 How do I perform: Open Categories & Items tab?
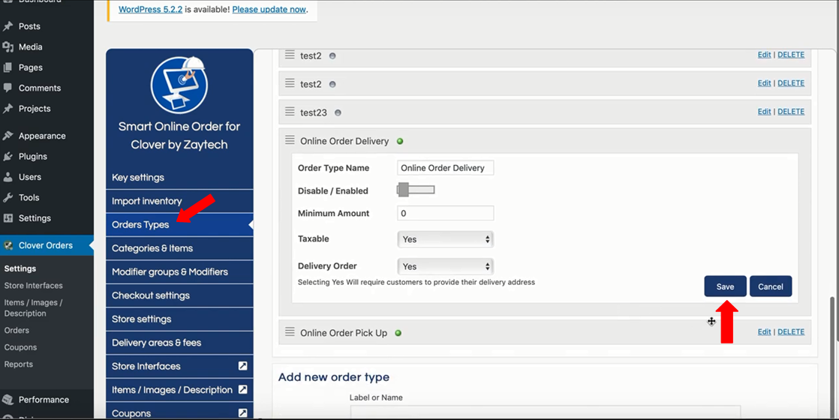(179, 248)
